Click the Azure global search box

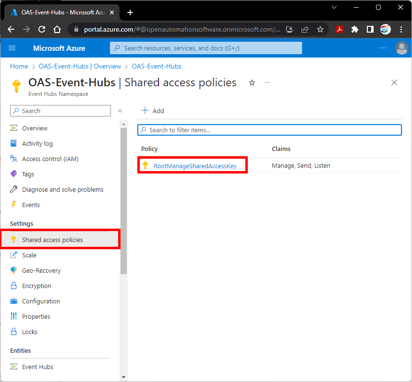click(206, 48)
